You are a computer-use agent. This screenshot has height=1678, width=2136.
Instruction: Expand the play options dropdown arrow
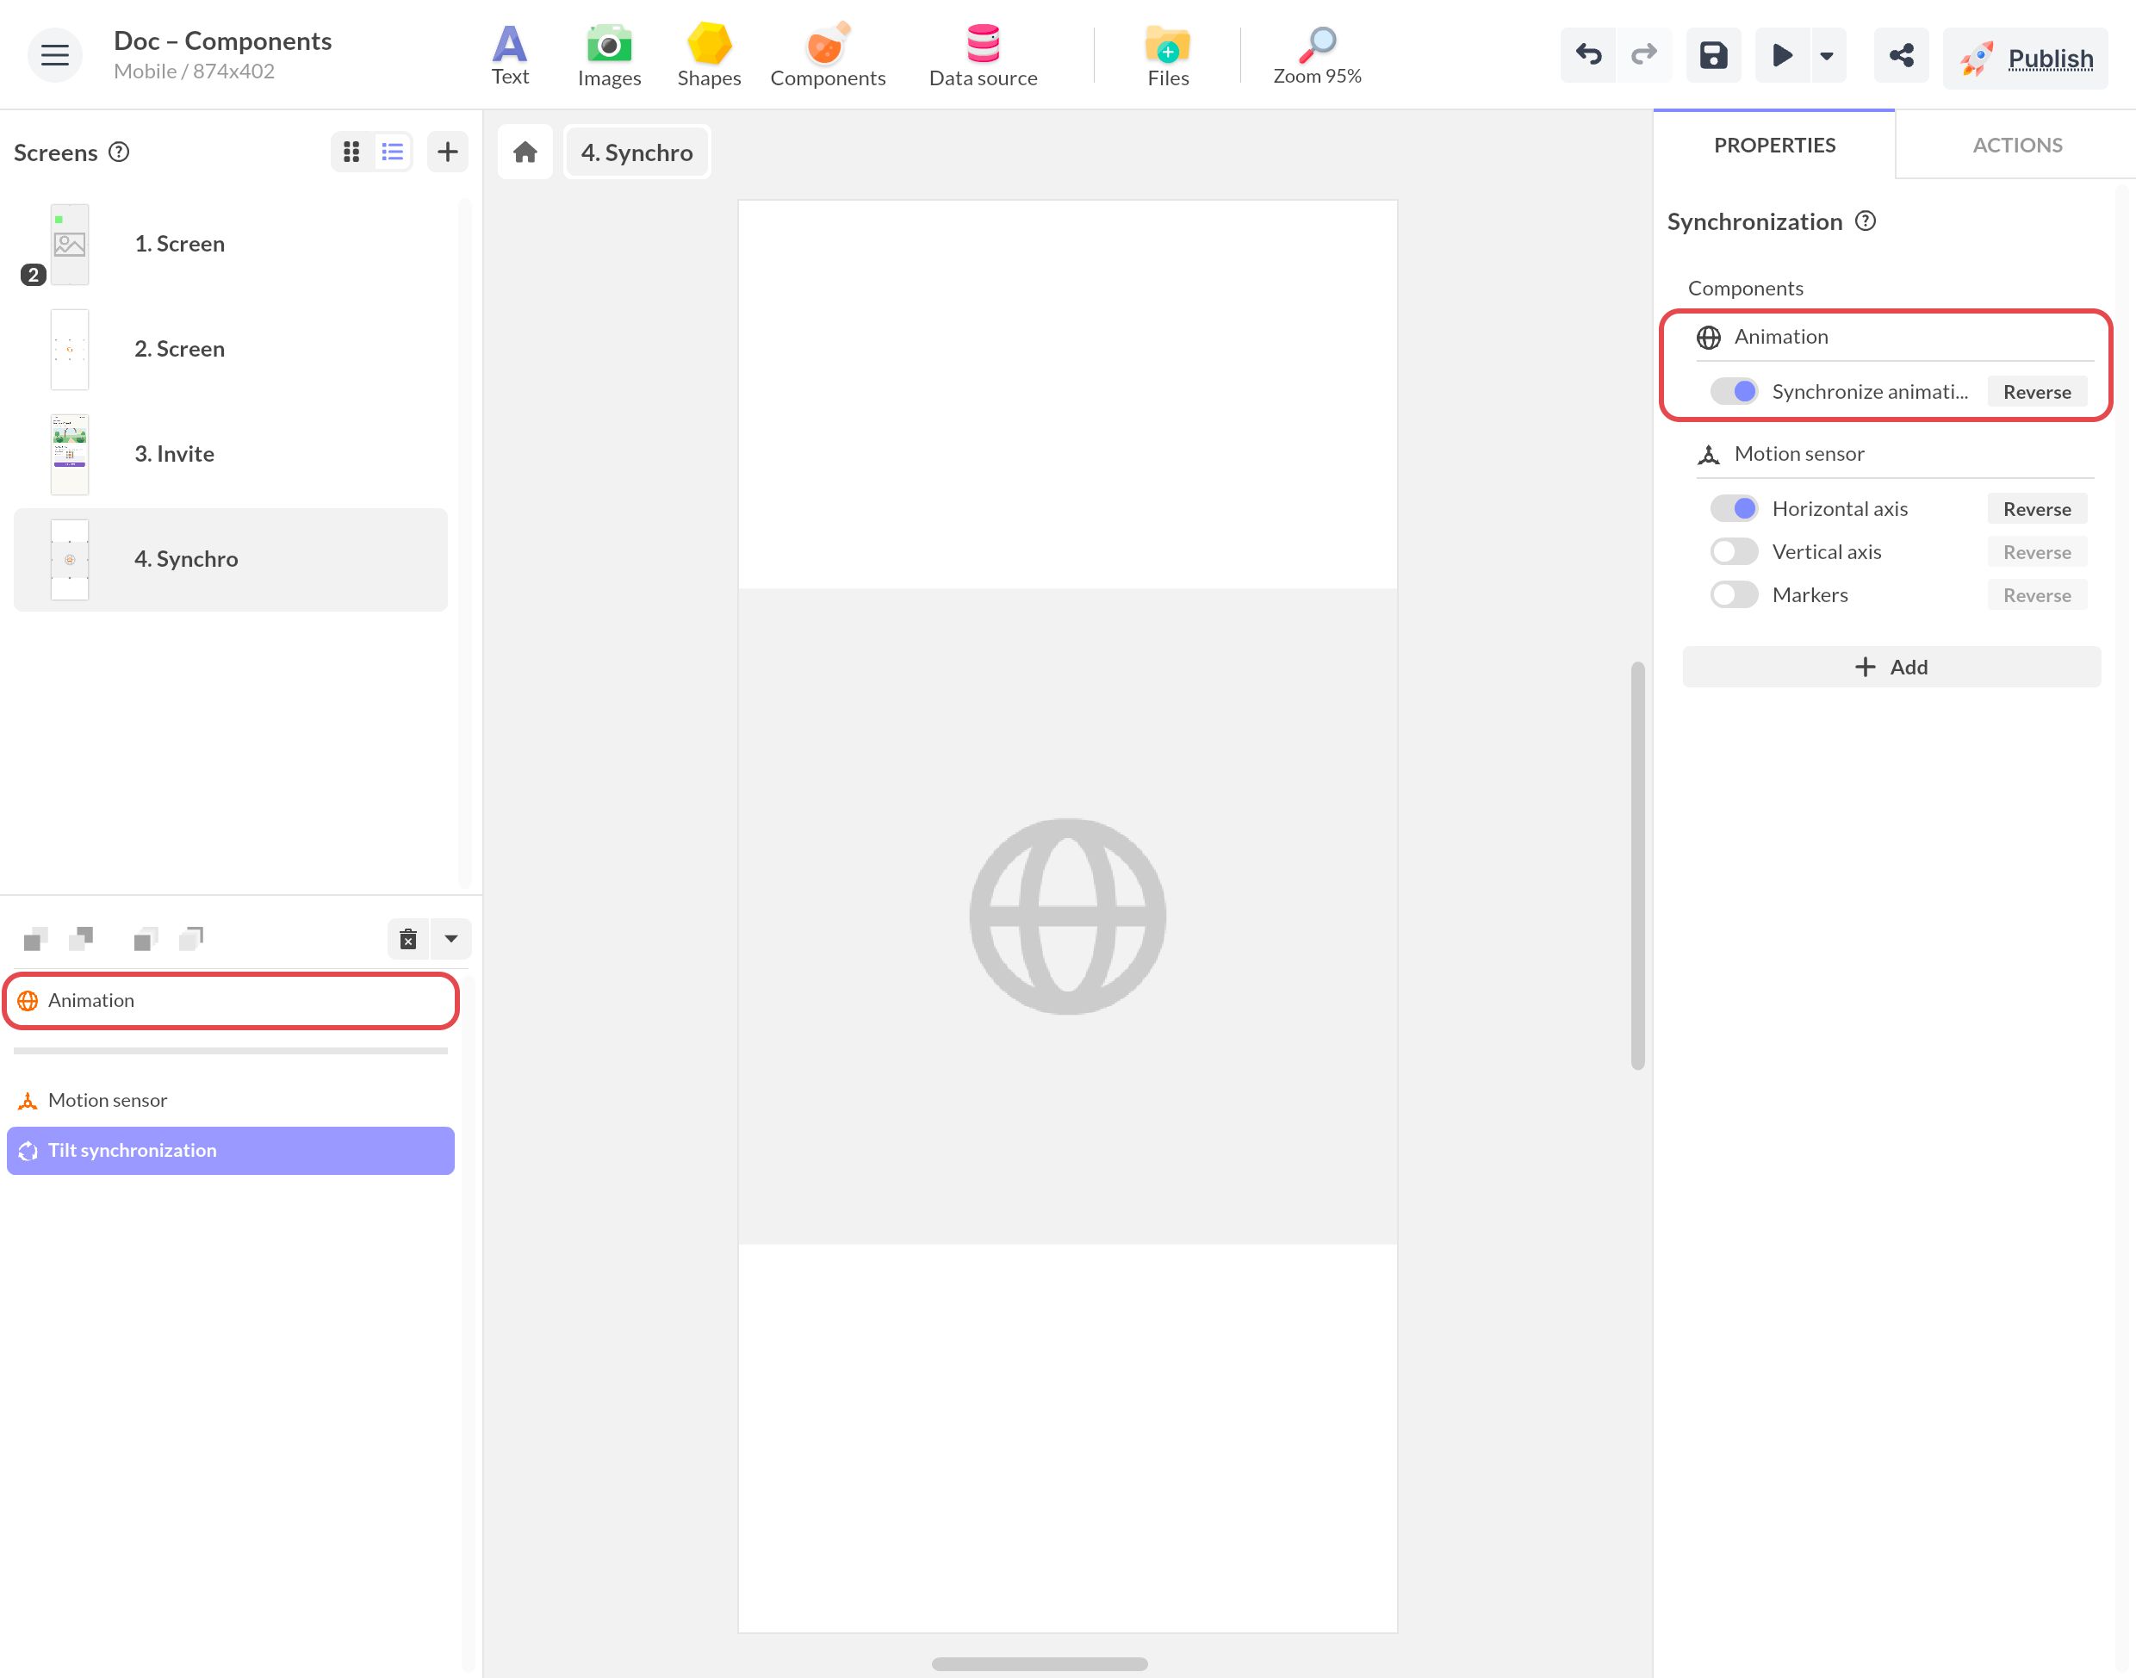[1827, 55]
